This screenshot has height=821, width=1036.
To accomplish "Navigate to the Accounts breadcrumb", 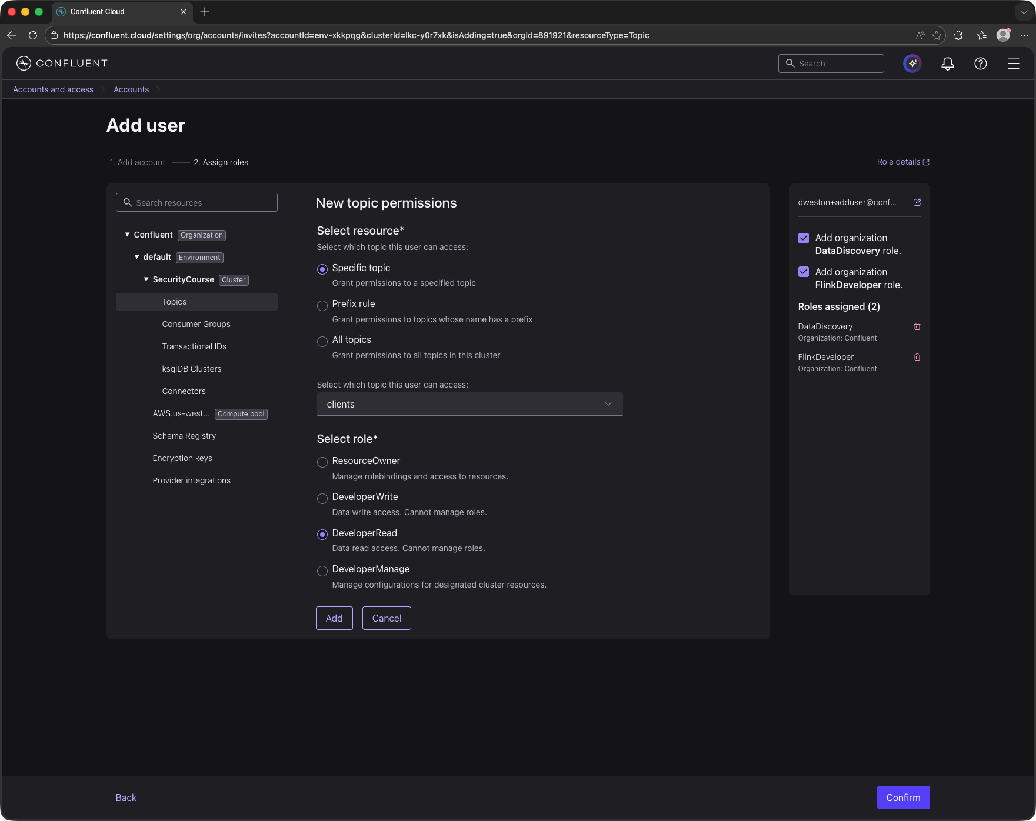I will coord(131,89).
